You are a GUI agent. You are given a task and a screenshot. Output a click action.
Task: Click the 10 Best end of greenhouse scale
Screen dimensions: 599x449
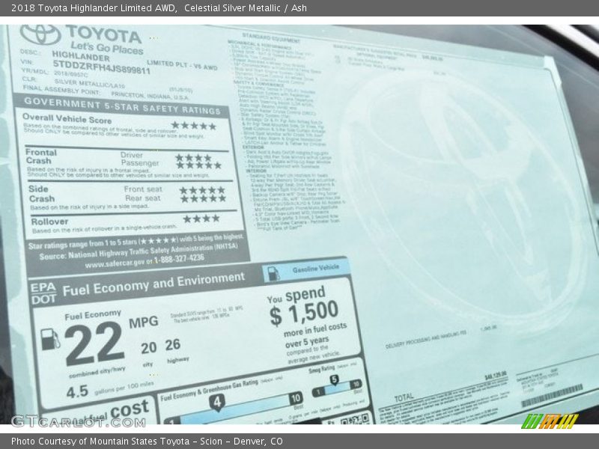pyautogui.click(x=296, y=399)
